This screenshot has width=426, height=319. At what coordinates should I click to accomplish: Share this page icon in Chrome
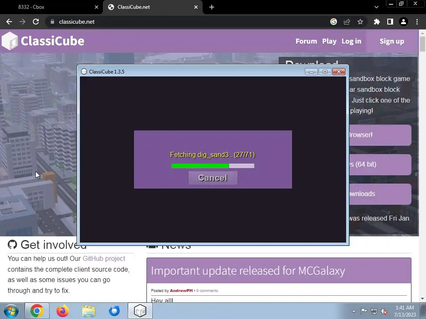click(x=347, y=22)
